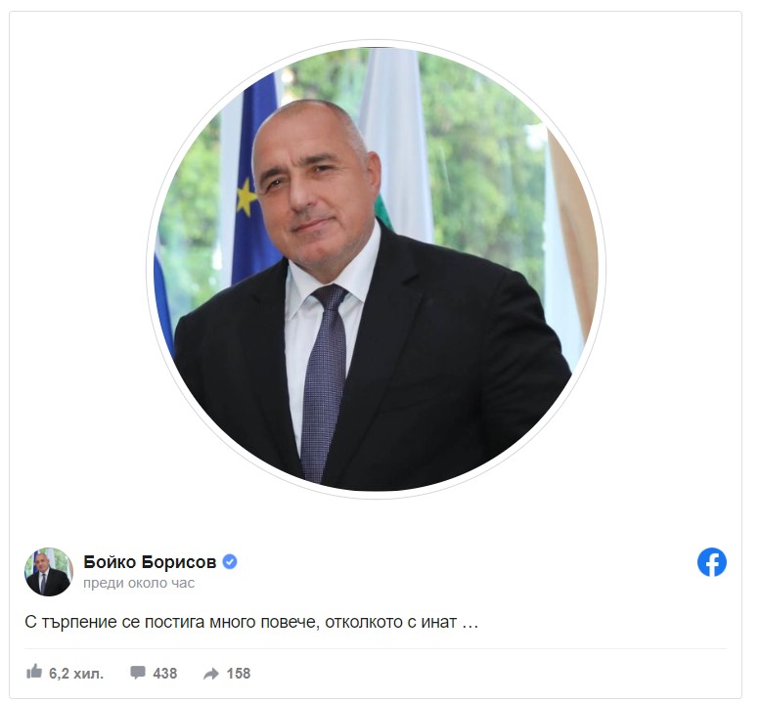Click the white-green flag behind the man
This screenshot has width=760, height=703.
(x=395, y=146)
